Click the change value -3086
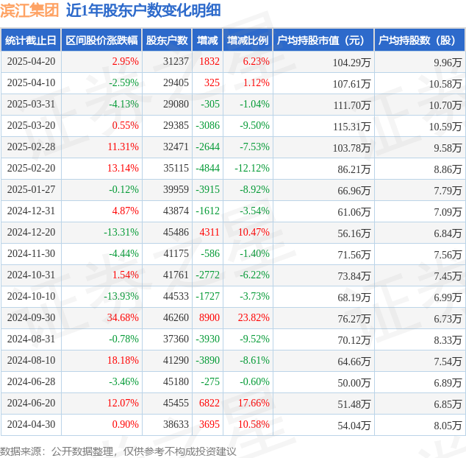 coord(208,125)
